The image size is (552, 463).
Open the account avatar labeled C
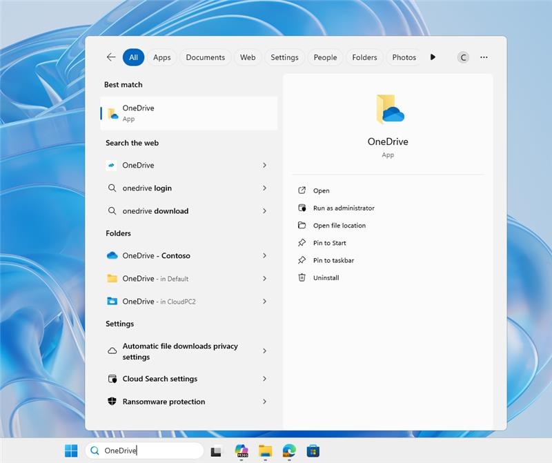pos(463,57)
